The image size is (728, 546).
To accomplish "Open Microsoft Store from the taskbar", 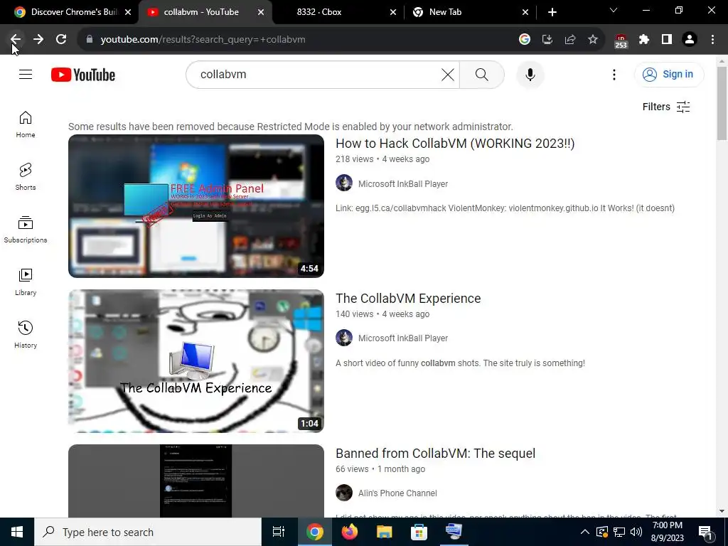I will click(419, 532).
